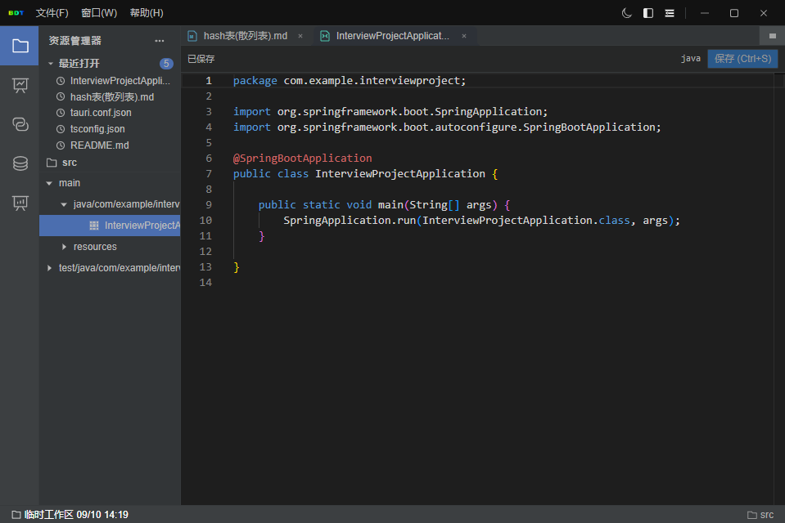Viewport: 785px width, 523px height.
Task: Open the 窗口(W) menu
Action: coord(99,13)
